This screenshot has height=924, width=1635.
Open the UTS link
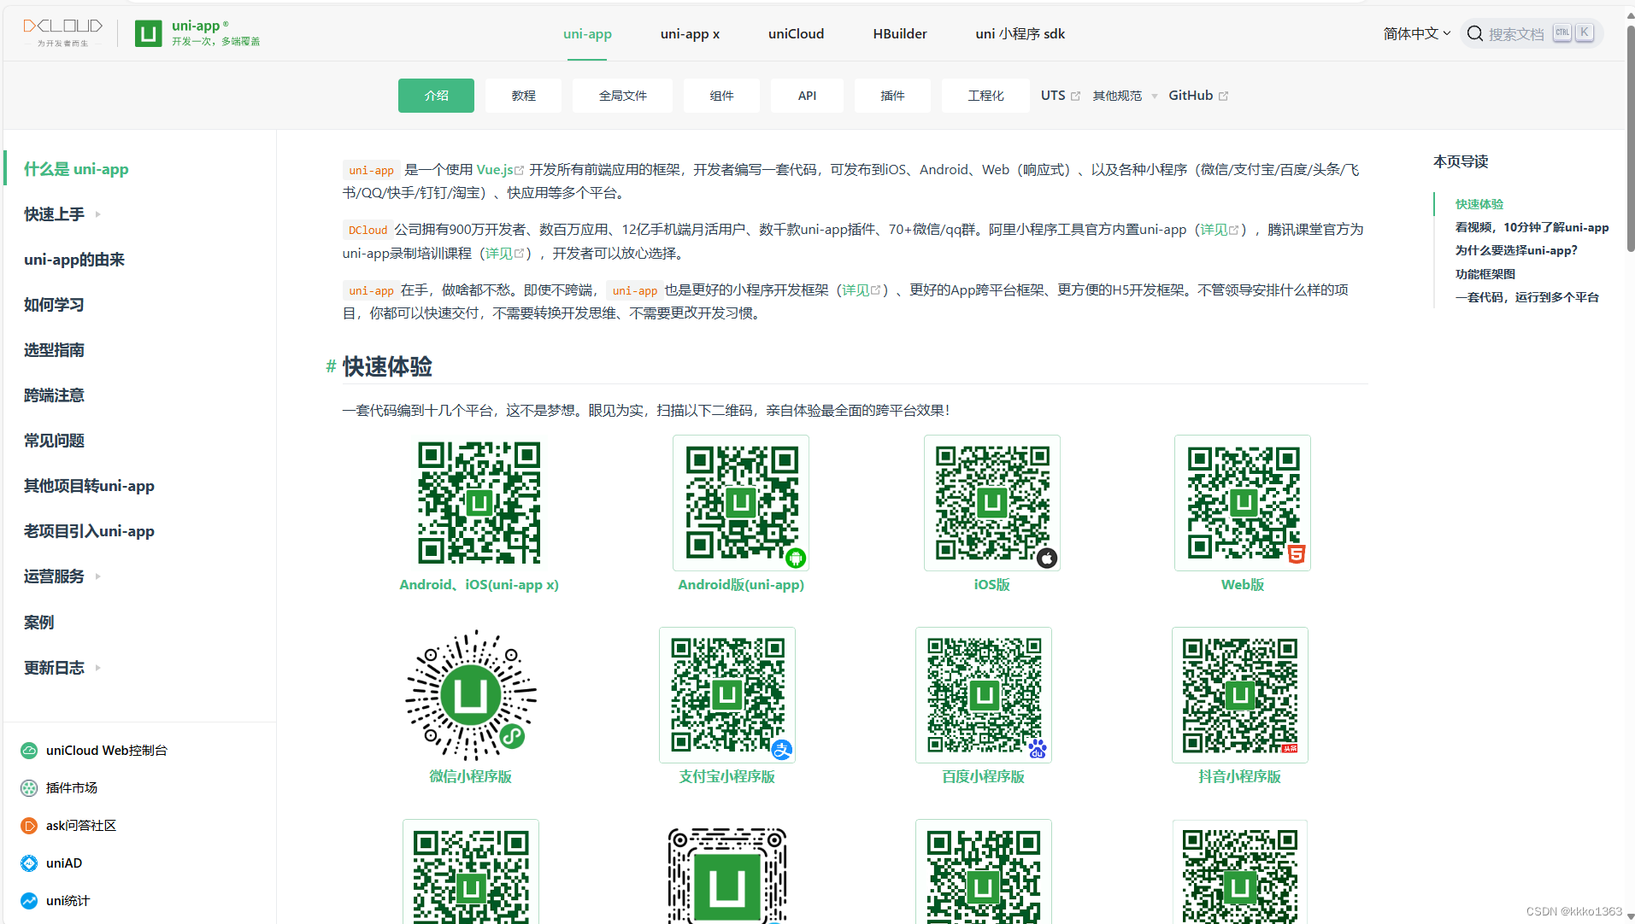(x=1053, y=96)
